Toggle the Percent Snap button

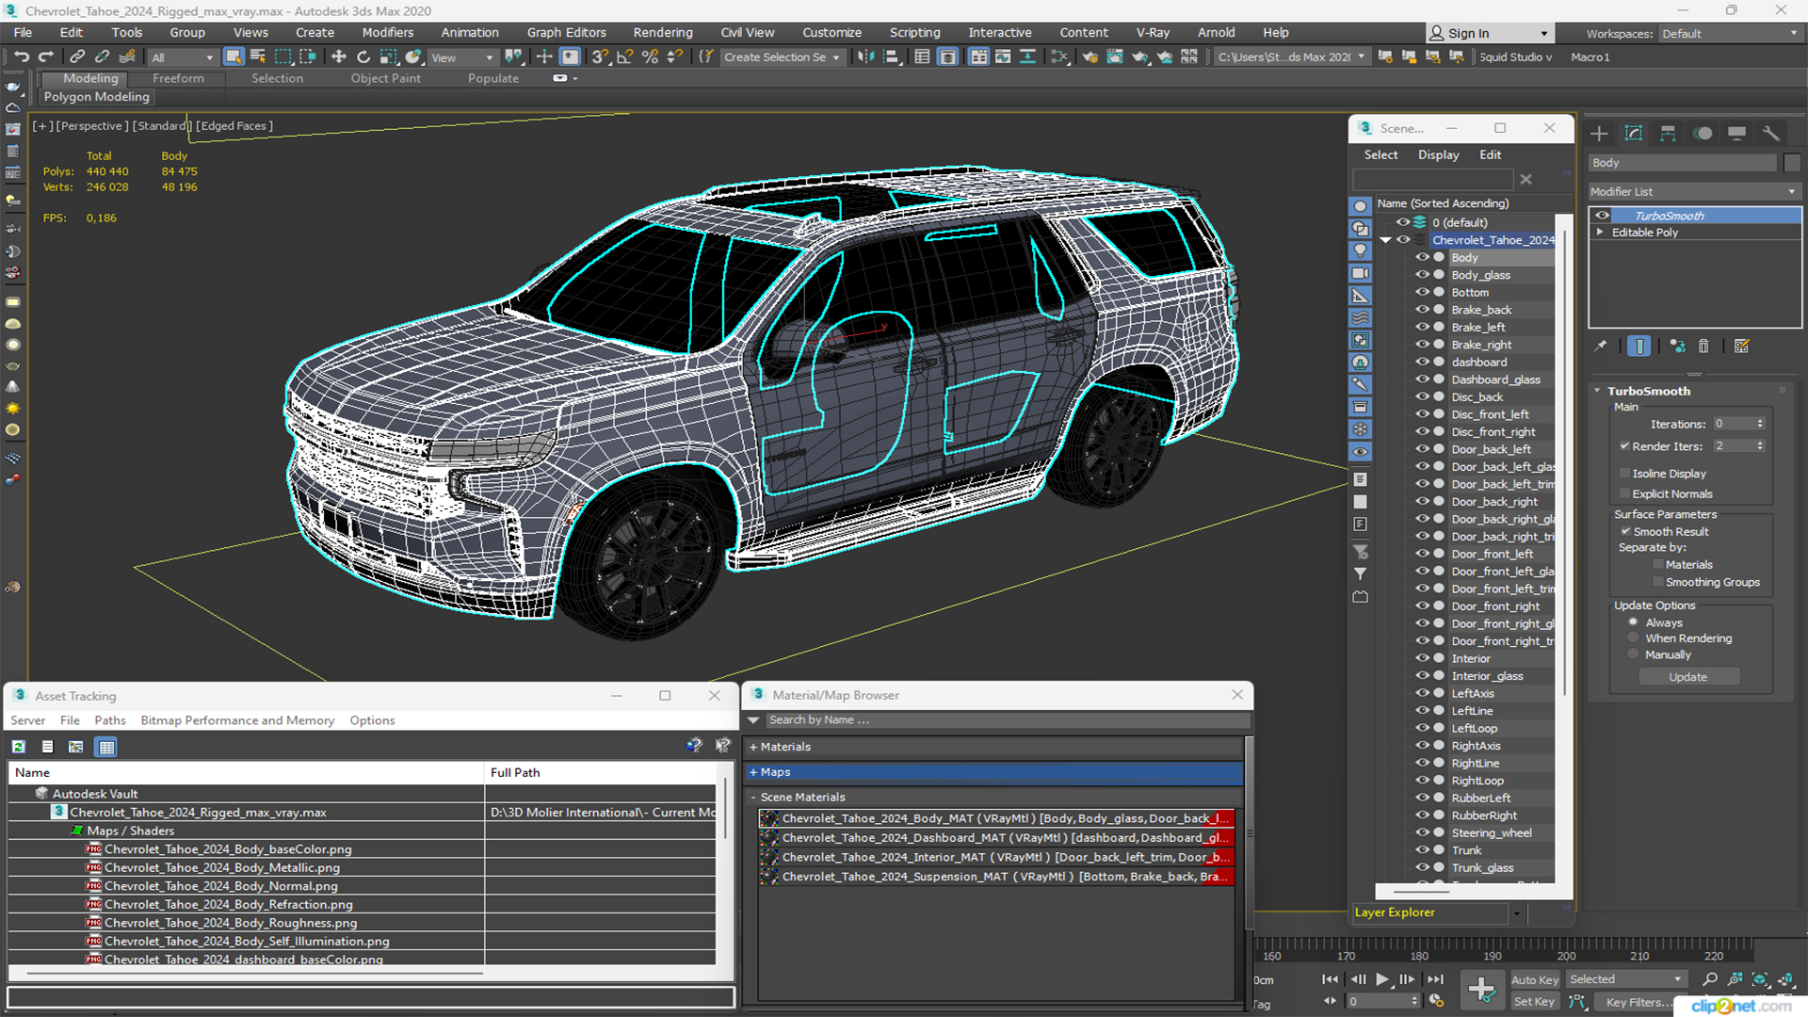[x=650, y=57]
